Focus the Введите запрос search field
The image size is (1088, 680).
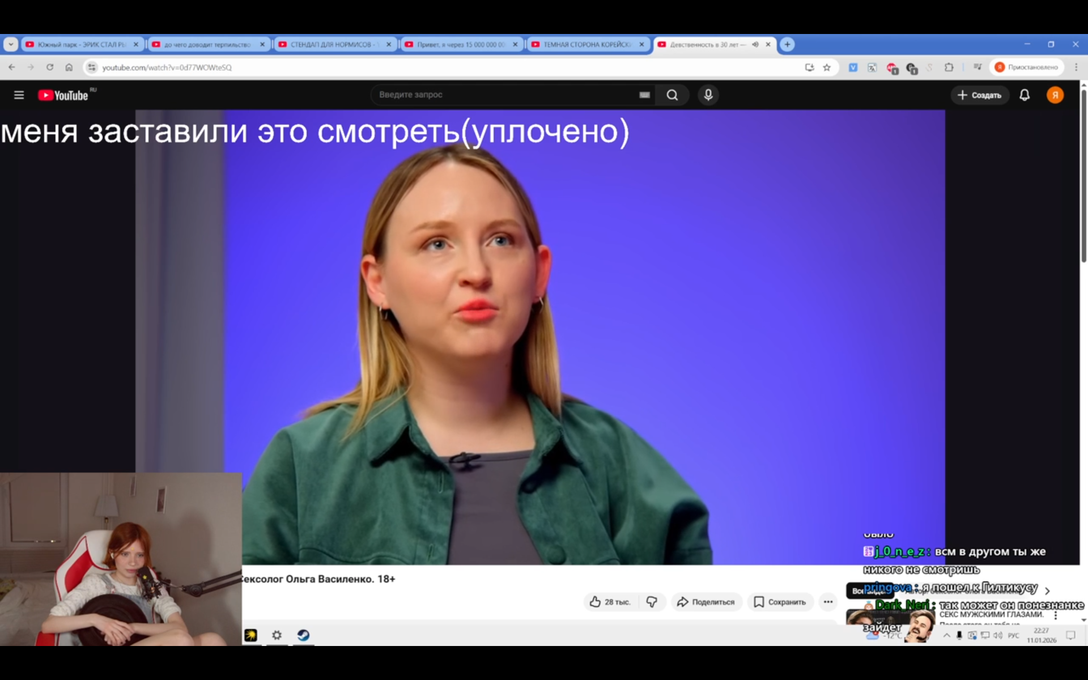pyautogui.click(x=504, y=95)
